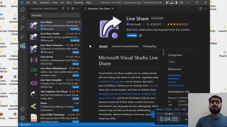The image size is (227, 127).
Task: Install the Live Share Extension Pack
Action: (x=76, y=52)
